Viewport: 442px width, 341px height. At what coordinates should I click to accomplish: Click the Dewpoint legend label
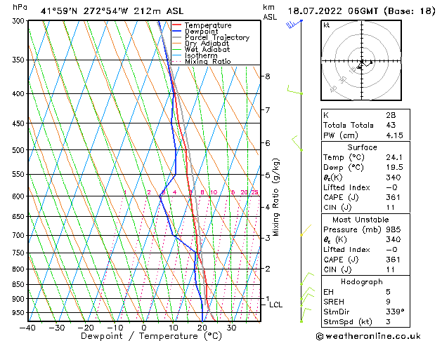tap(201, 32)
